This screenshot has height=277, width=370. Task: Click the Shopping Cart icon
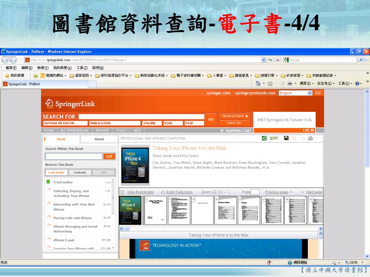tap(222, 131)
